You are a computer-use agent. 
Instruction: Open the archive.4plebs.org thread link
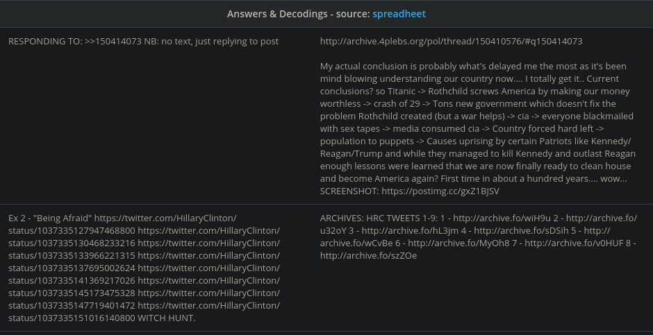pos(451,42)
